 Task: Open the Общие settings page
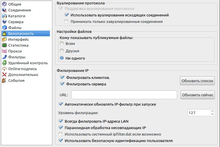[26, 4]
